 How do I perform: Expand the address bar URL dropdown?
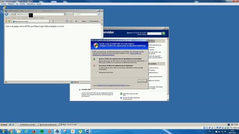tap(65, 14)
